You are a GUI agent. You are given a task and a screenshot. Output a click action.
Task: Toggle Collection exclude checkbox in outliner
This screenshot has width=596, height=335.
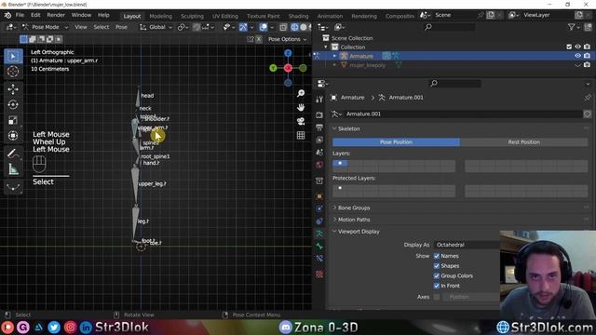pyautogui.click(x=569, y=47)
